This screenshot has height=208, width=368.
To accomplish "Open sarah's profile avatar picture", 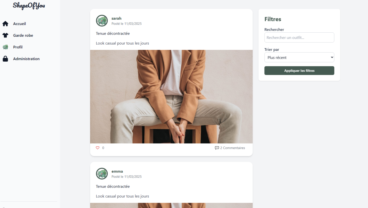I will (x=102, y=21).
